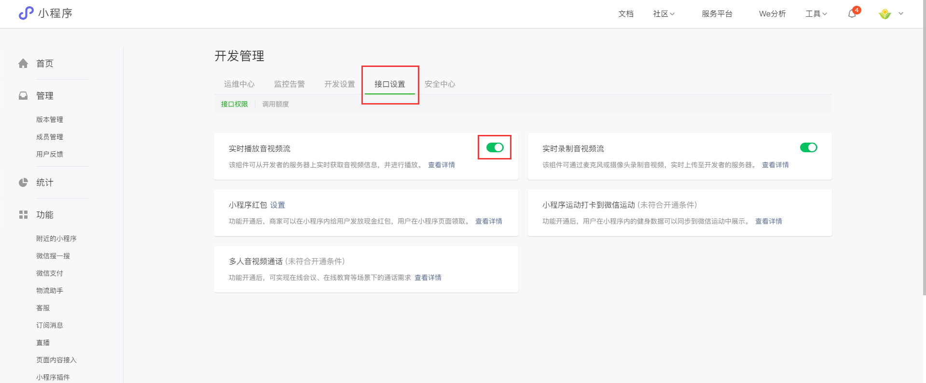Open 文档 in top navigation

coord(626,14)
